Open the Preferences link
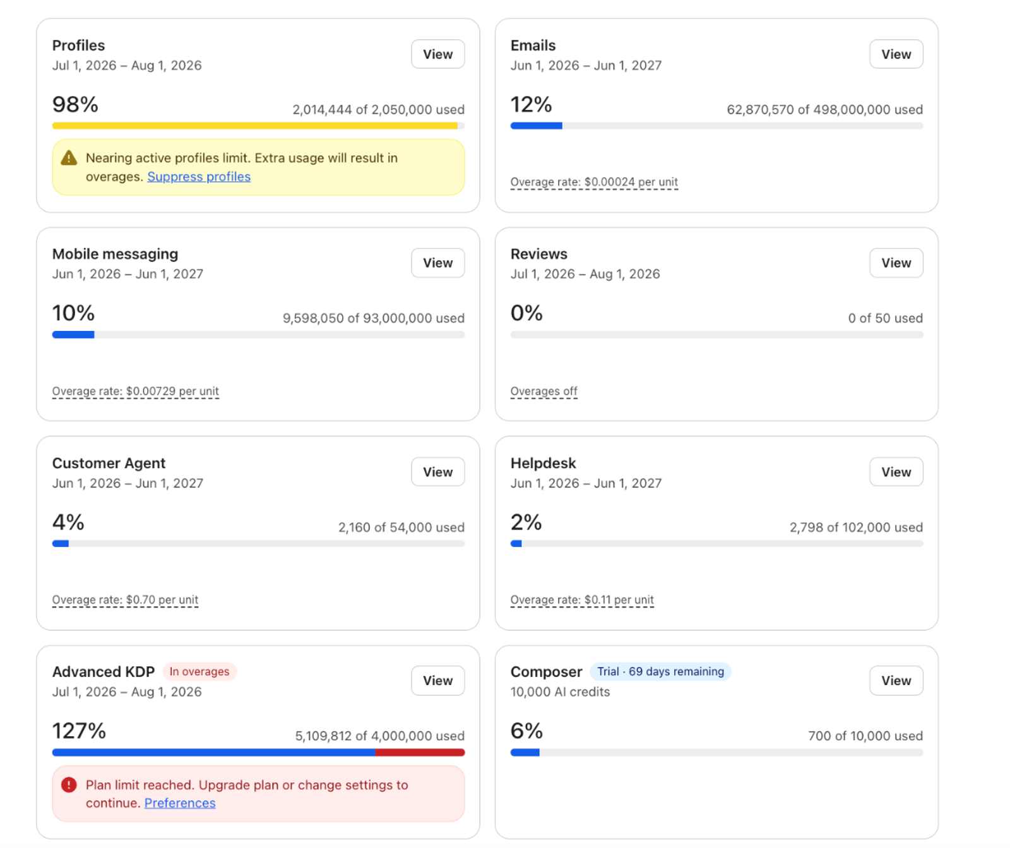Screen dimensions: 1010x848 point(180,803)
